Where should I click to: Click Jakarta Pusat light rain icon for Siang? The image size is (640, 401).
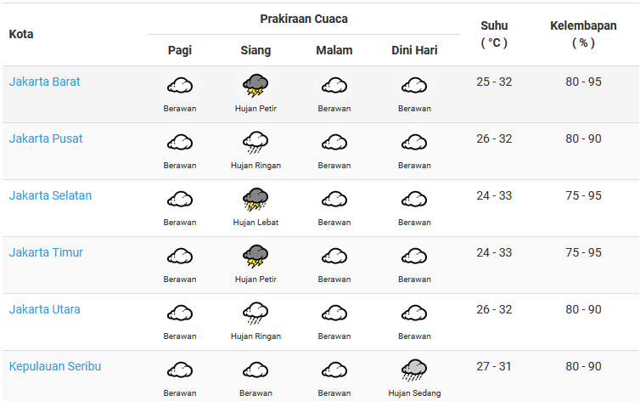[x=255, y=143]
